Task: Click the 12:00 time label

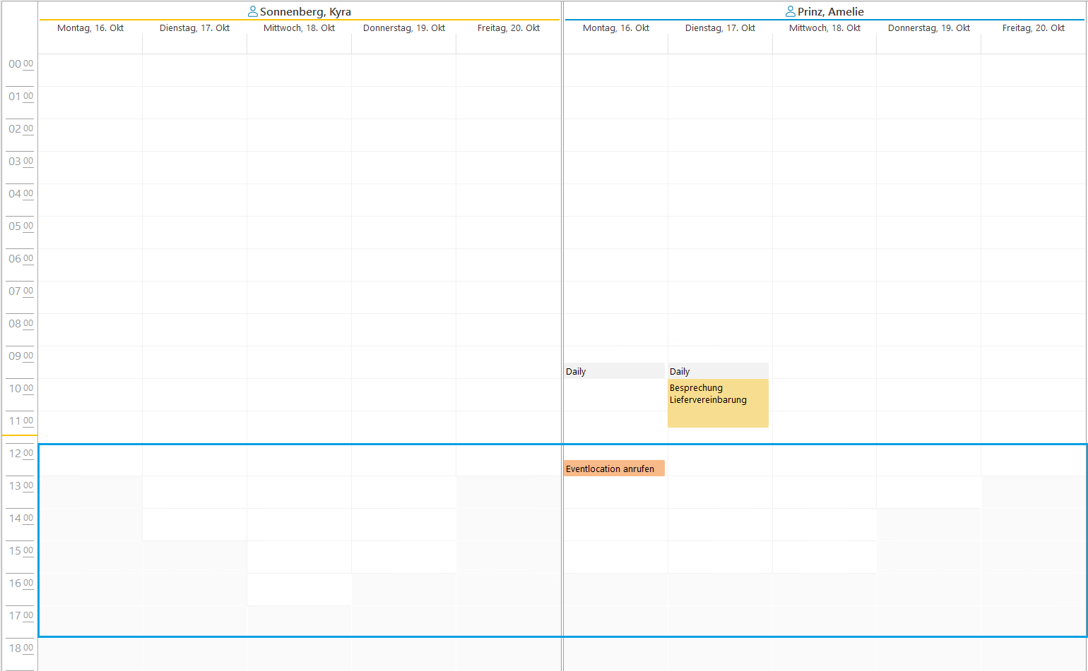Action: click(x=20, y=454)
